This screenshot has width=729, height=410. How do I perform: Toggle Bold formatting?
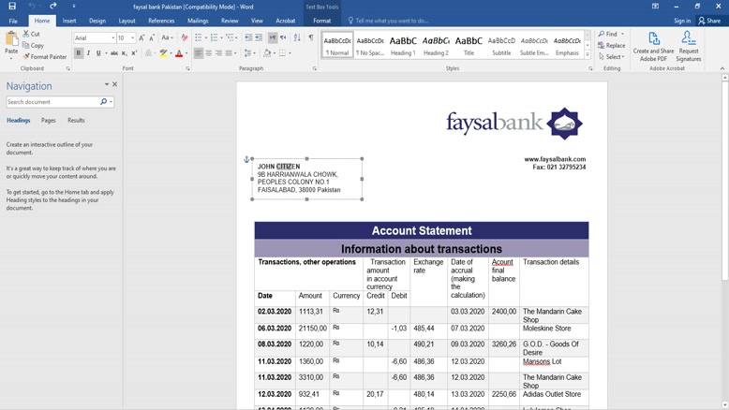pos(79,53)
